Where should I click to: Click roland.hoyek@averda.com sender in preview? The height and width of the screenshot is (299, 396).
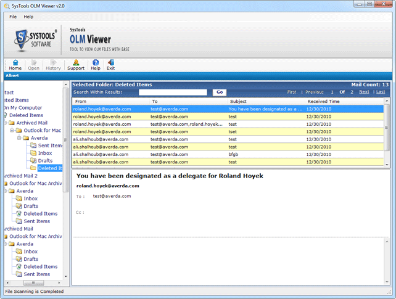[x=108, y=186]
